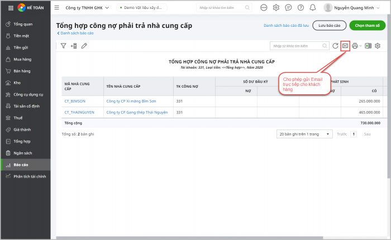Image resolution: width=391 pixels, height=240 pixels.
Task: Open the 20 bản ghi trên 1 trang dropdown
Action: click(x=304, y=134)
